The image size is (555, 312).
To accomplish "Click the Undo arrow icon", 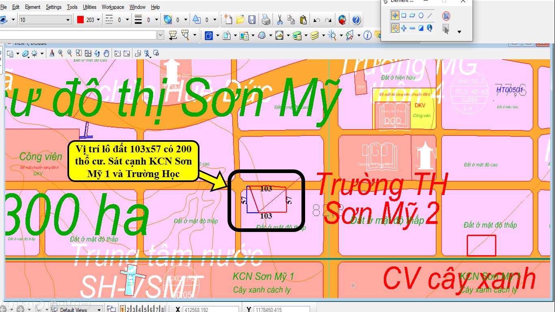I will [x=317, y=20].
